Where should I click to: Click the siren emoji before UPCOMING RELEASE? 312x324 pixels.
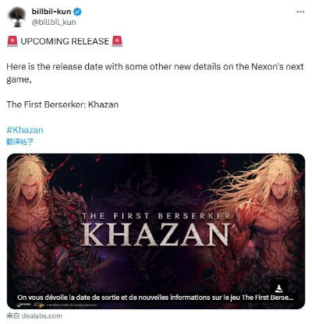click(x=12, y=41)
